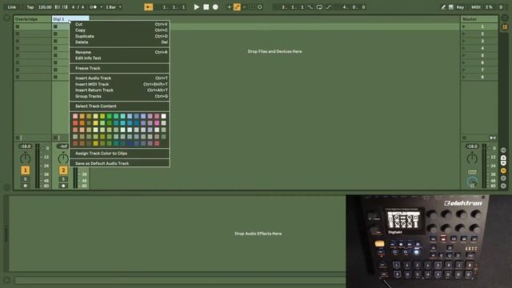Click the Back to Arrangement button
Screen dimensions: 512x288
click(493, 138)
